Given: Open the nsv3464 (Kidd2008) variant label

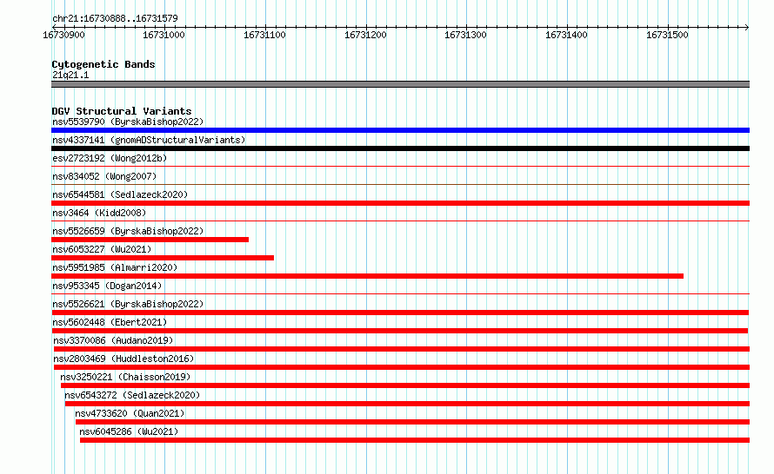Looking at the screenshot, I should pos(99,213).
